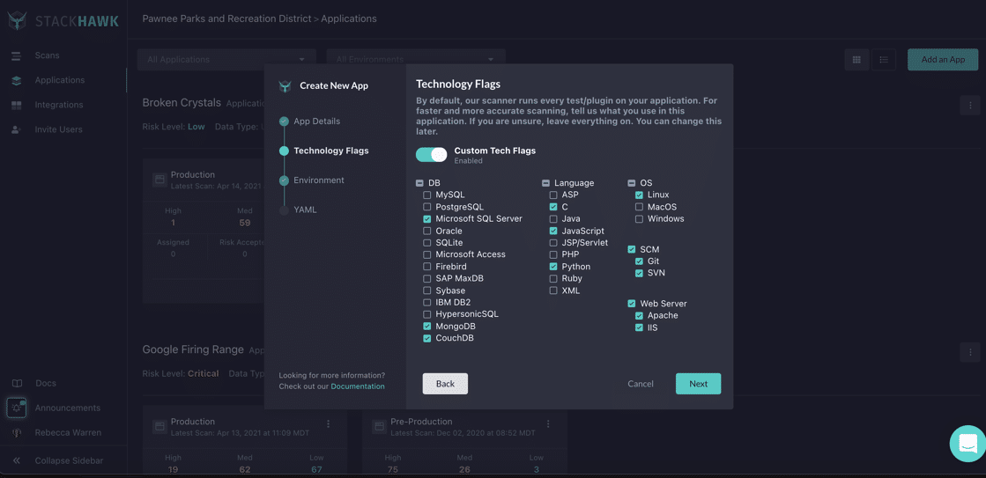Check the Windows checkbox

coord(639,219)
